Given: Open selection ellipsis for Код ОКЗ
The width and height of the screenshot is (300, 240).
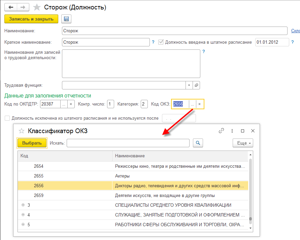Looking at the screenshot, I should [193, 104].
